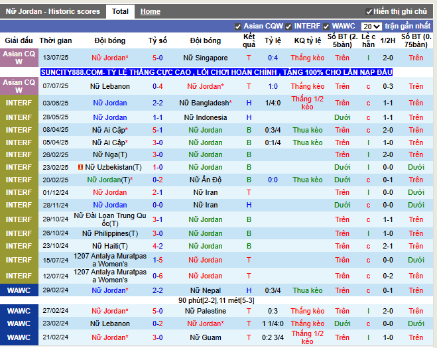Select the Dưới value on 28/05/25

click(342, 117)
